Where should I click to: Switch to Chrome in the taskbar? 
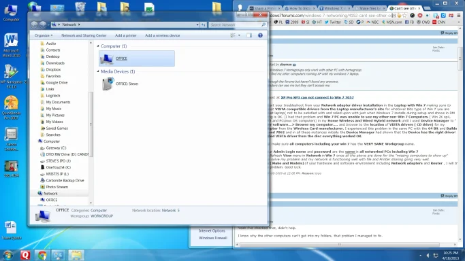42,255
